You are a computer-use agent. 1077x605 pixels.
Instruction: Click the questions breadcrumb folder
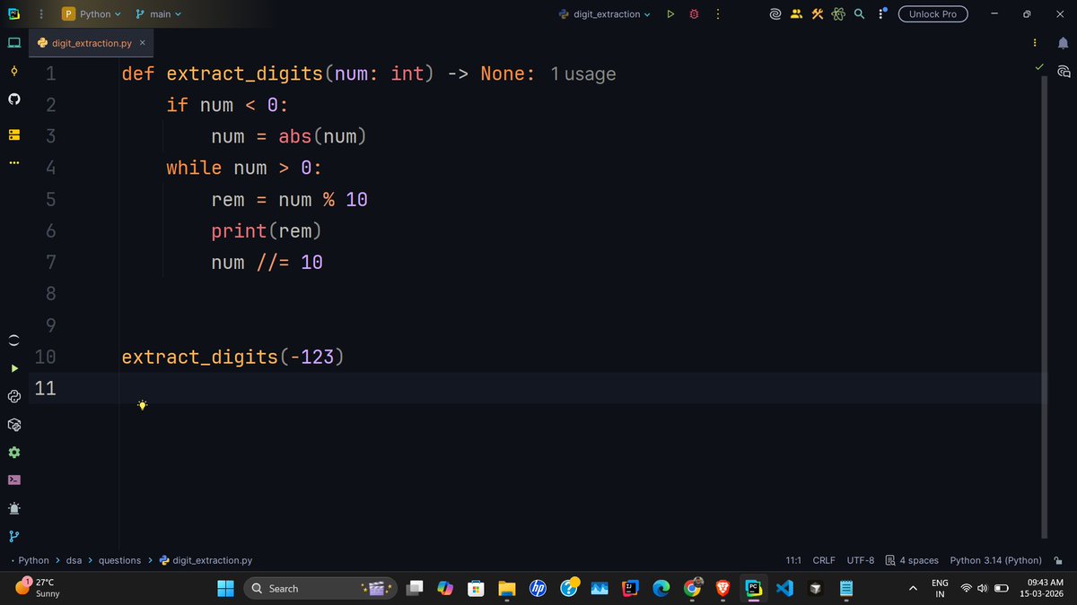[x=119, y=560]
